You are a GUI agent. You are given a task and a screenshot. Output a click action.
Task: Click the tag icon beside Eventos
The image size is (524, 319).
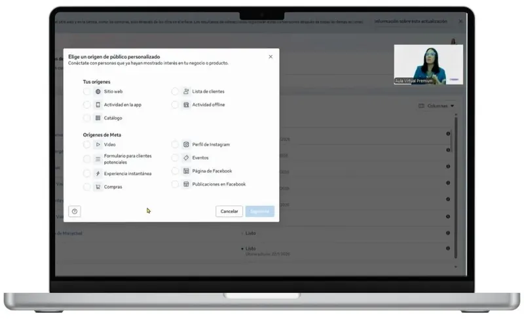186,158
